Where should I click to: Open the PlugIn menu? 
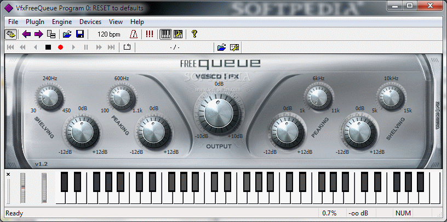click(35, 22)
